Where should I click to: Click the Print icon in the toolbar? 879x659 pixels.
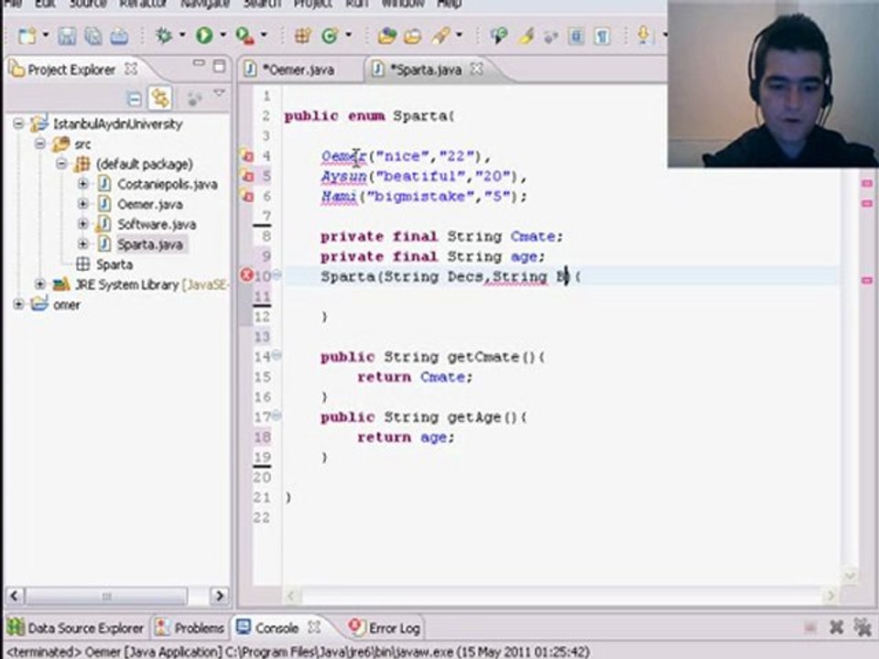point(119,37)
